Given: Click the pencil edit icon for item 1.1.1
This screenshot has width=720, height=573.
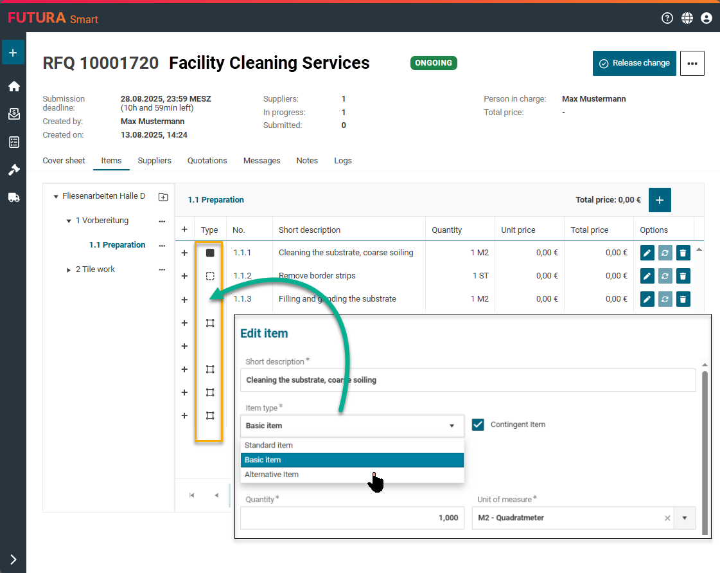Looking at the screenshot, I should point(647,253).
